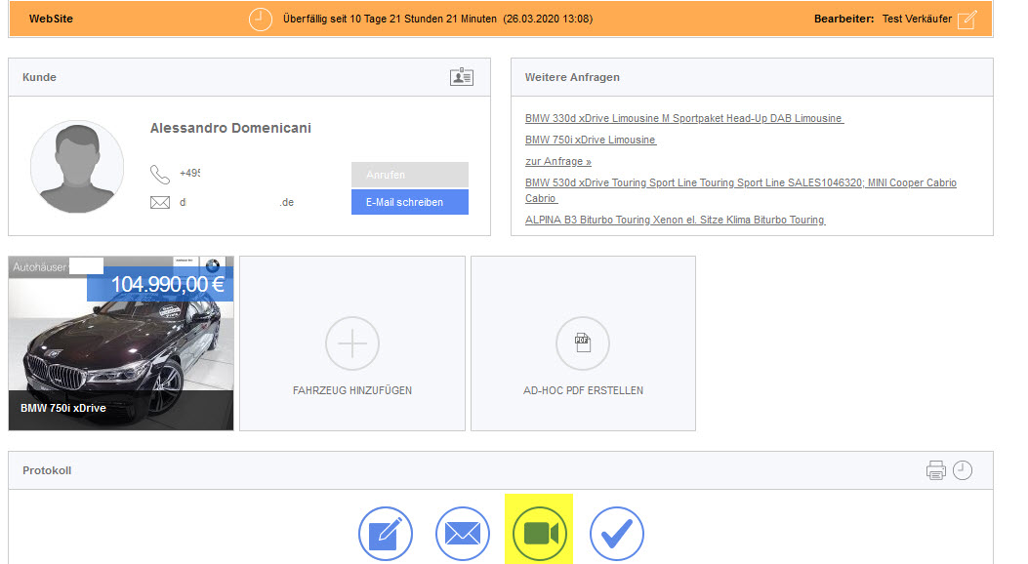Click the plus circle to add vehicle
This screenshot has height=564, width=1028.
click(352, 343)
